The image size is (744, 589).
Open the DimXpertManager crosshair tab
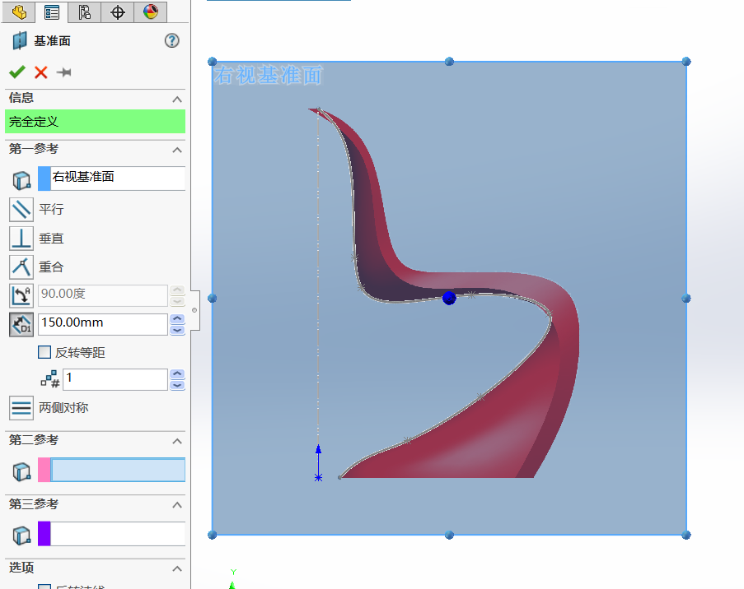point(117,12)
